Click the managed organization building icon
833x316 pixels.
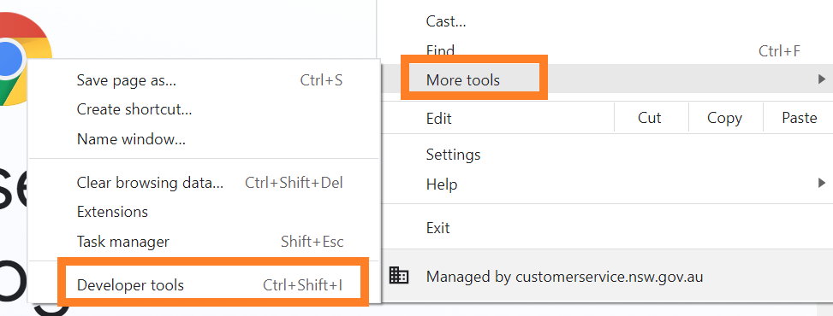[398, 275]
